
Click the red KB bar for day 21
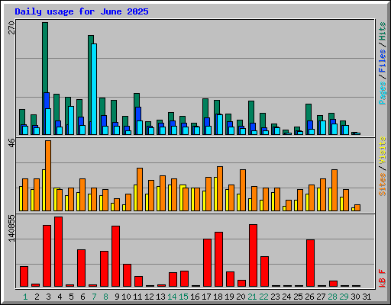click(x=253, y=255)
